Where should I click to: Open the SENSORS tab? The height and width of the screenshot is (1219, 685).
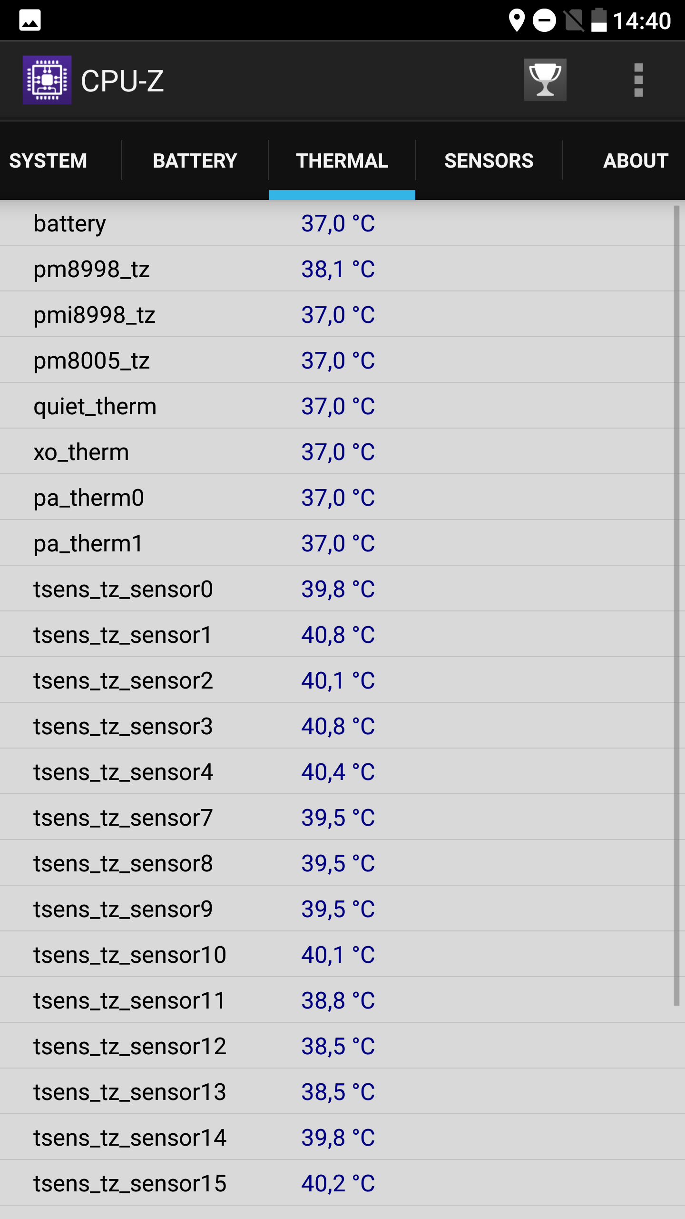[x=489, y=161]
